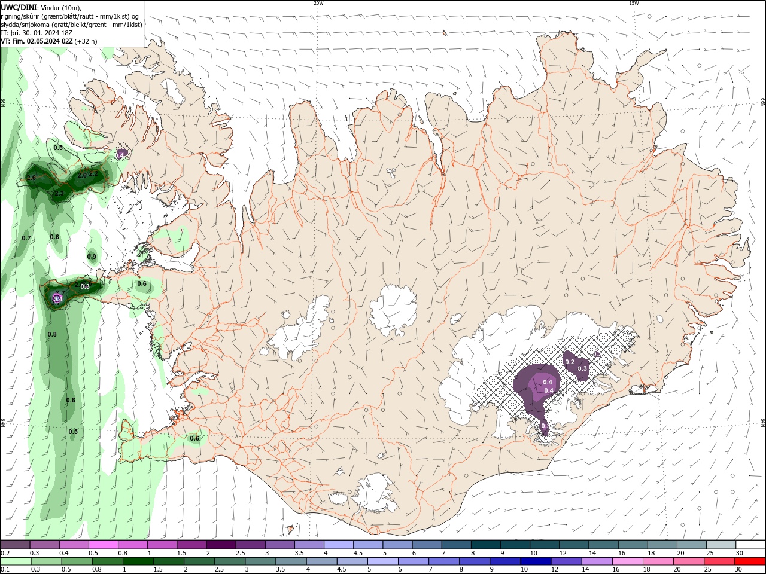
Task: Click the '15W' longitude label
Action: [x=634, y=3]
